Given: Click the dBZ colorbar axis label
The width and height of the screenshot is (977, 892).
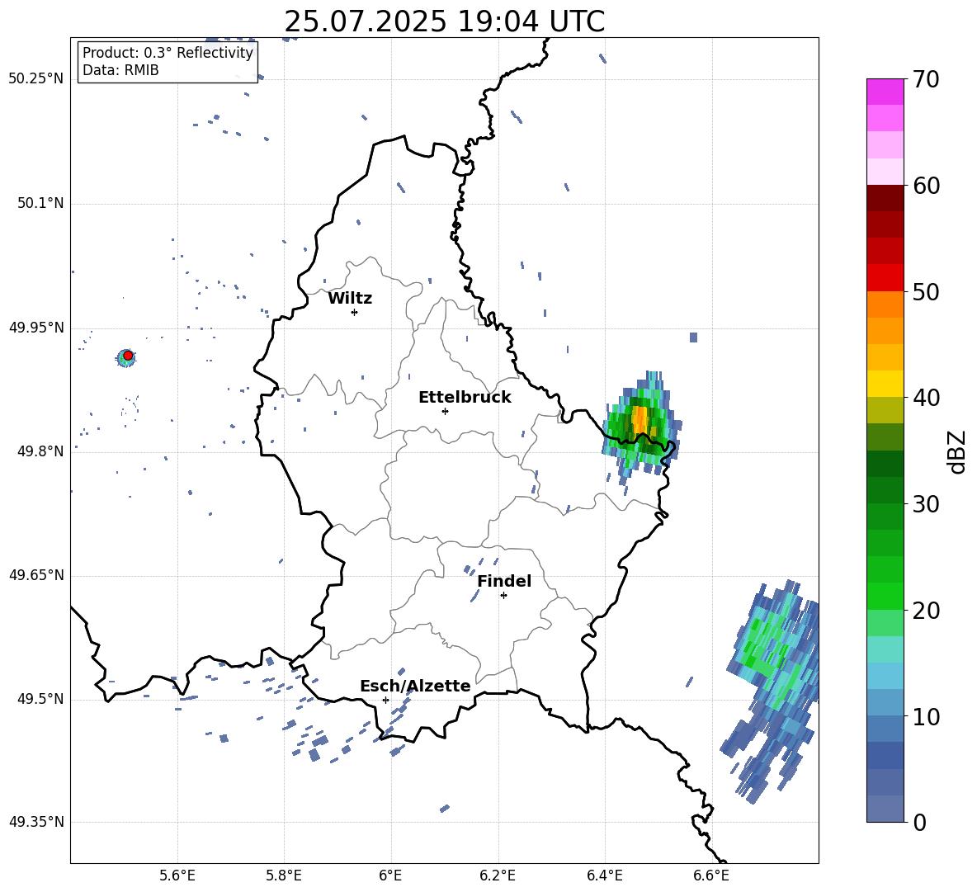Looking at the screenshot, I should tap(957, 452).
